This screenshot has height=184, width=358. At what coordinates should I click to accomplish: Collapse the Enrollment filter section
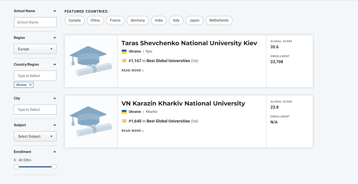tap(55, 152)
